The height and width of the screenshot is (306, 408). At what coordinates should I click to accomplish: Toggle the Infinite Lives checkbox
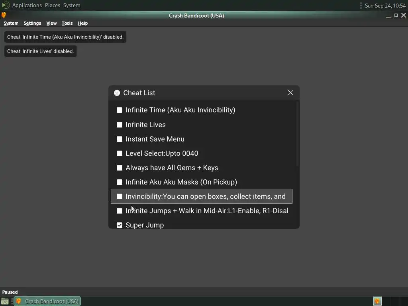pyautogui.click(x=120, y=125)
